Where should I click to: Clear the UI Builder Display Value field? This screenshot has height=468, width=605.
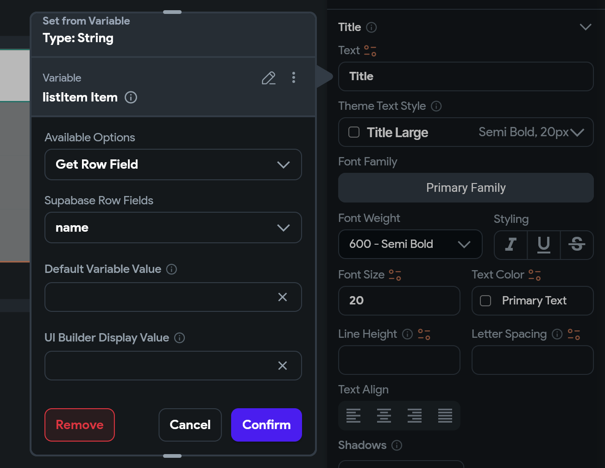(283, 366)
